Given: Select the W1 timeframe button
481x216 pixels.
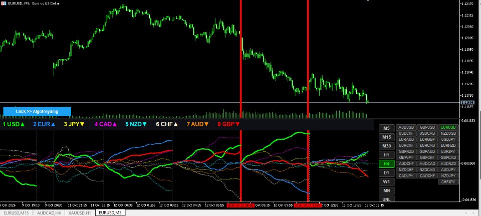Looking at the screenshot, I should point(386,181).
